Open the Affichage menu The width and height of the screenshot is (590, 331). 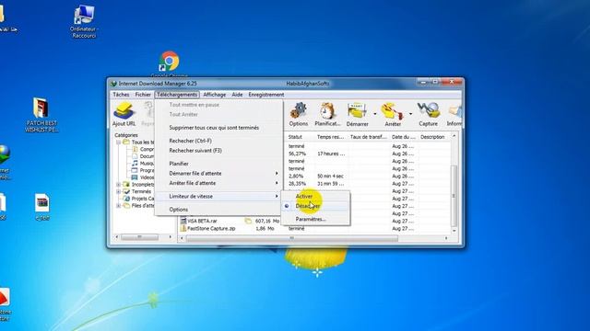click(x=214, y=95)
